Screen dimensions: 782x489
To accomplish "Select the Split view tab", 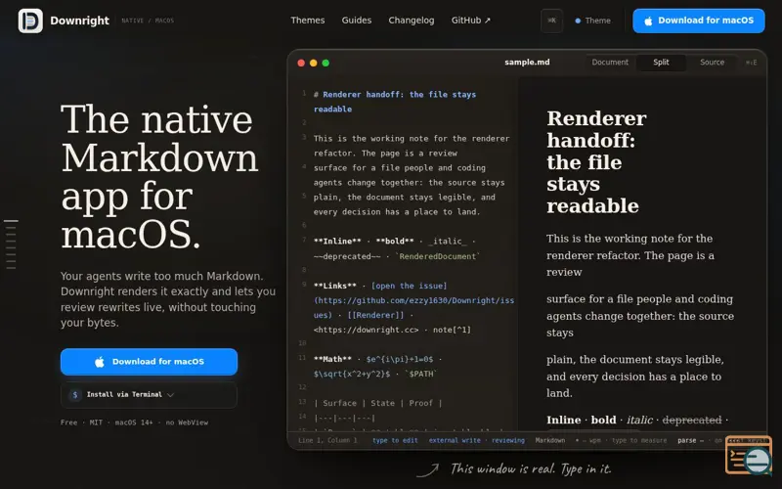I will pyautogui.click(x=661, y=63).
